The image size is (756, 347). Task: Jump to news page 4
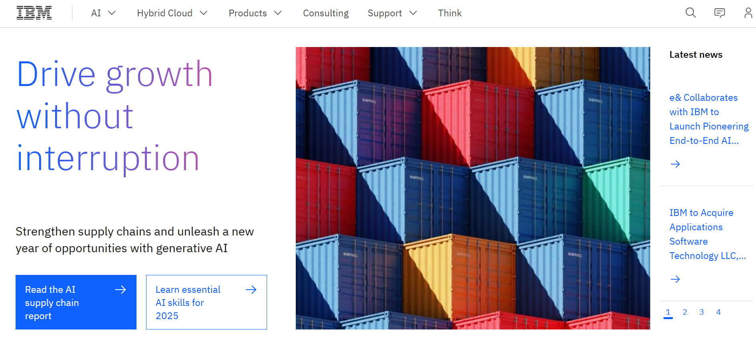[718, 312]
